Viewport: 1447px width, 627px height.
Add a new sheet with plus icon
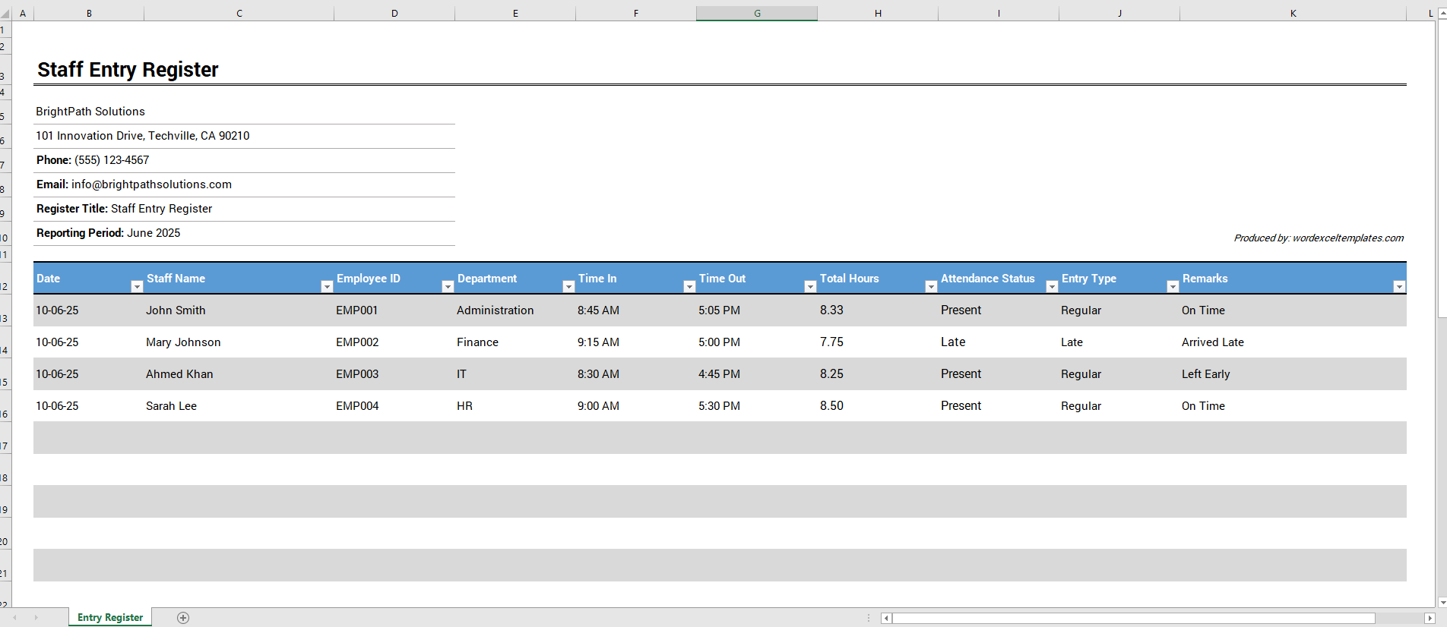click(x=183, y=617)
